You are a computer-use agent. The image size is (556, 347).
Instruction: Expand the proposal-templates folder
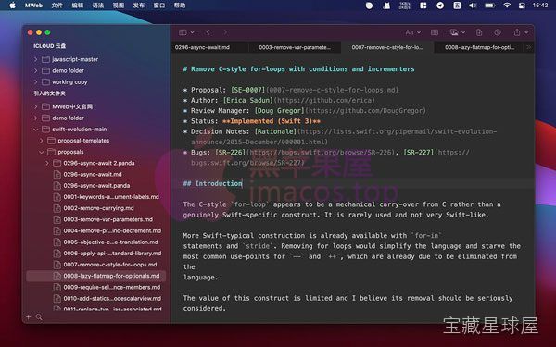(x=41, y=141)
